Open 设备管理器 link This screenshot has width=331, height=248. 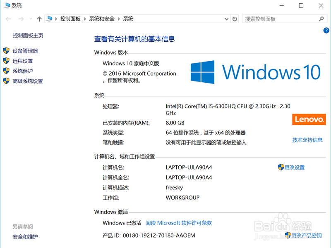pyautogui.click(x=25, y=51)
